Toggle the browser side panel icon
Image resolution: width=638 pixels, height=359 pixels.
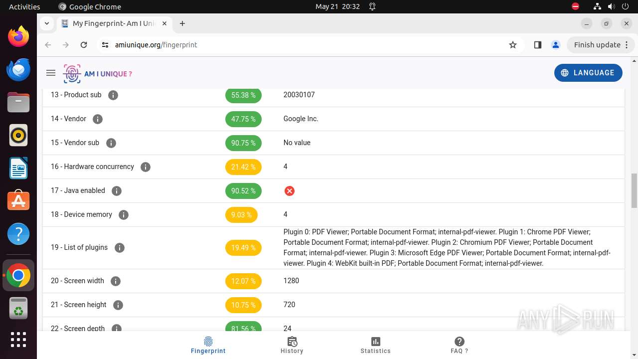[537, 45]
